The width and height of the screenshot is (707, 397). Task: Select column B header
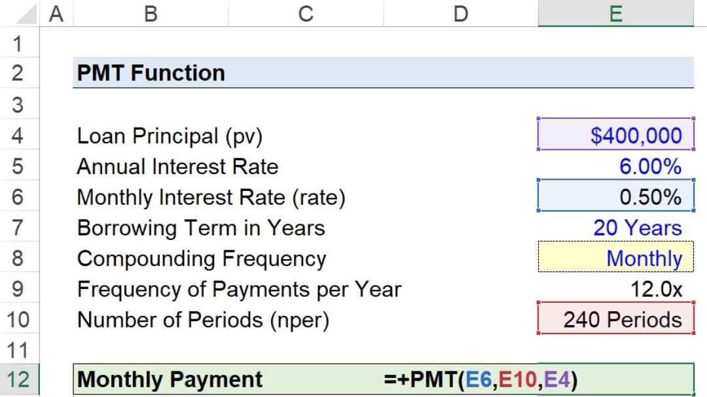[151, 14]
